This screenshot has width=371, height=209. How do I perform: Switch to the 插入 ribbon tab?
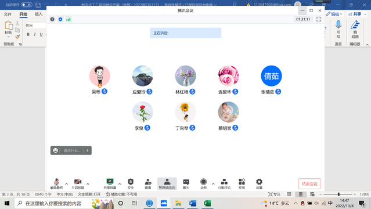click(38, 15)
